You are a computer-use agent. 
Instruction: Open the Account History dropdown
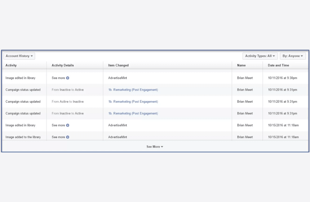pyautogui.click(x=19, y=56)
